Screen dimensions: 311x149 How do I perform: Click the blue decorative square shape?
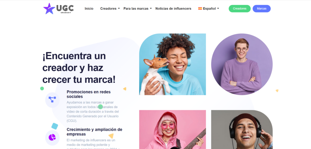point(55,126)
